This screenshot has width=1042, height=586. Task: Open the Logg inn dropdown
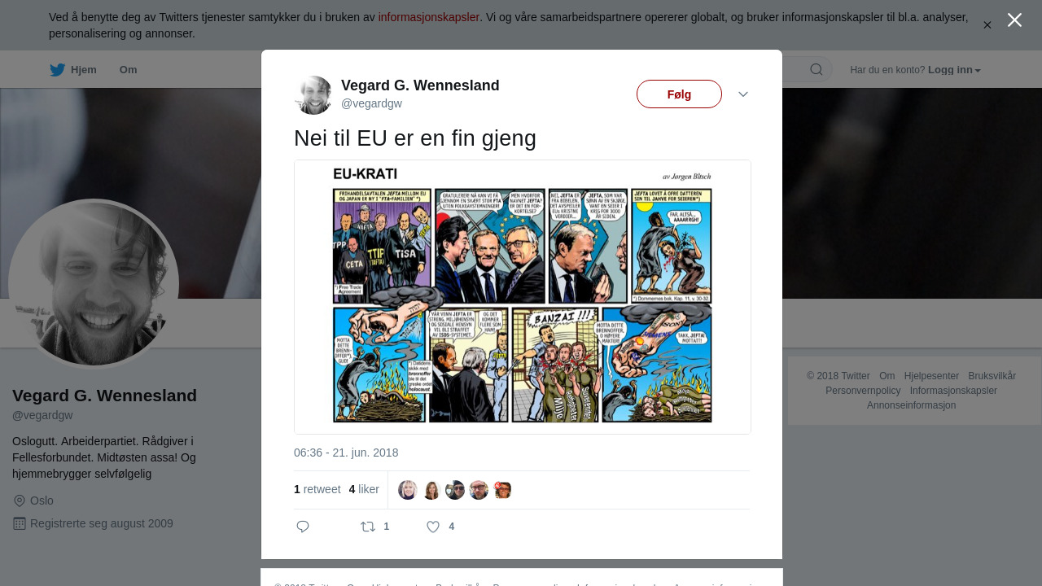point(954,70)
